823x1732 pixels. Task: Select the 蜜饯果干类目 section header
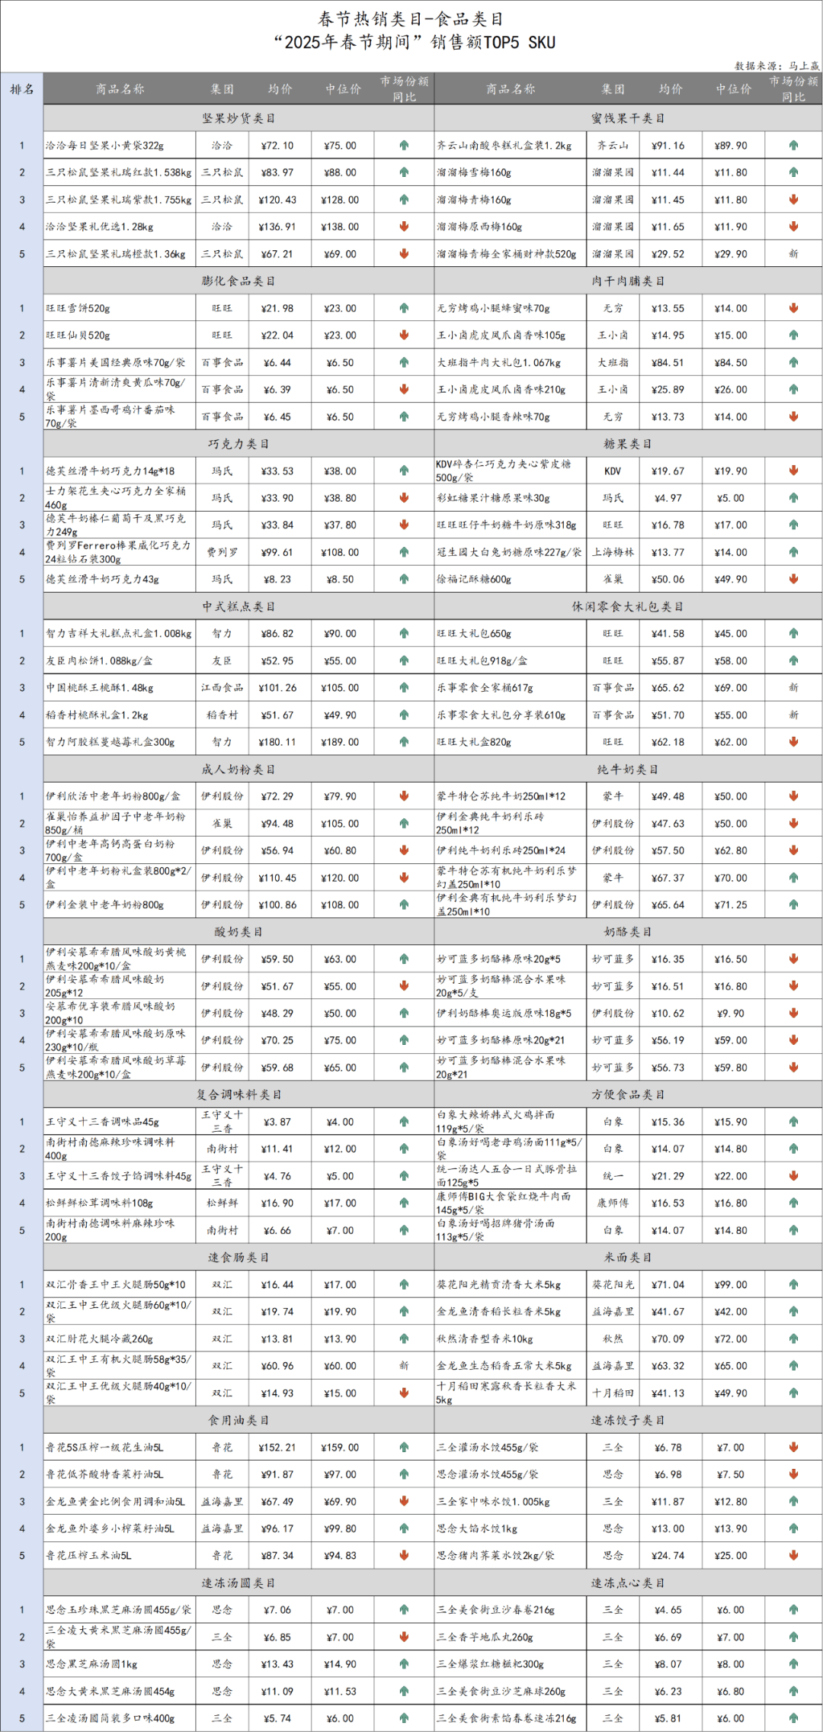point(628,118)
